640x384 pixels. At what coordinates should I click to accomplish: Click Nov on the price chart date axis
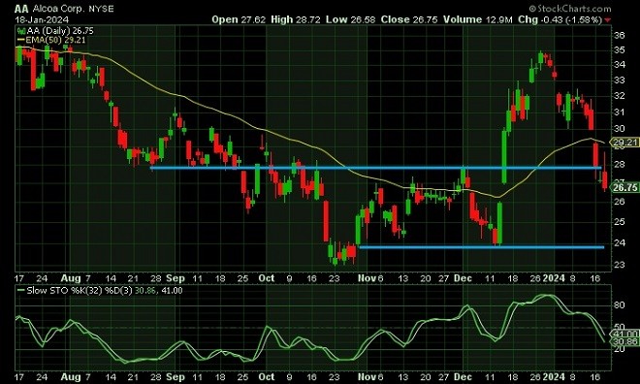pyautogui.click(x=367, y=278)
